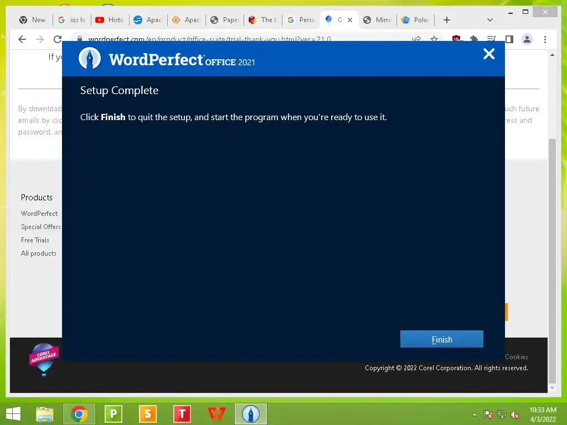Viewport: 567px width, 425px height.
Task: Open Free Trials footer link
Action: coord(35,240)
